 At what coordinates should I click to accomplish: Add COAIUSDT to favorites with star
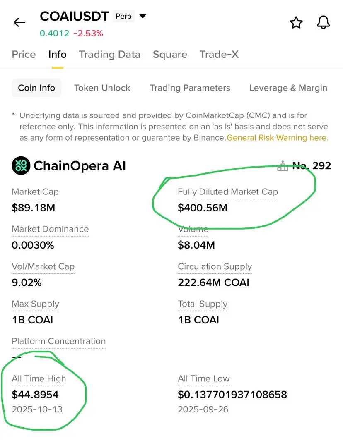click(x=296, y=23)
